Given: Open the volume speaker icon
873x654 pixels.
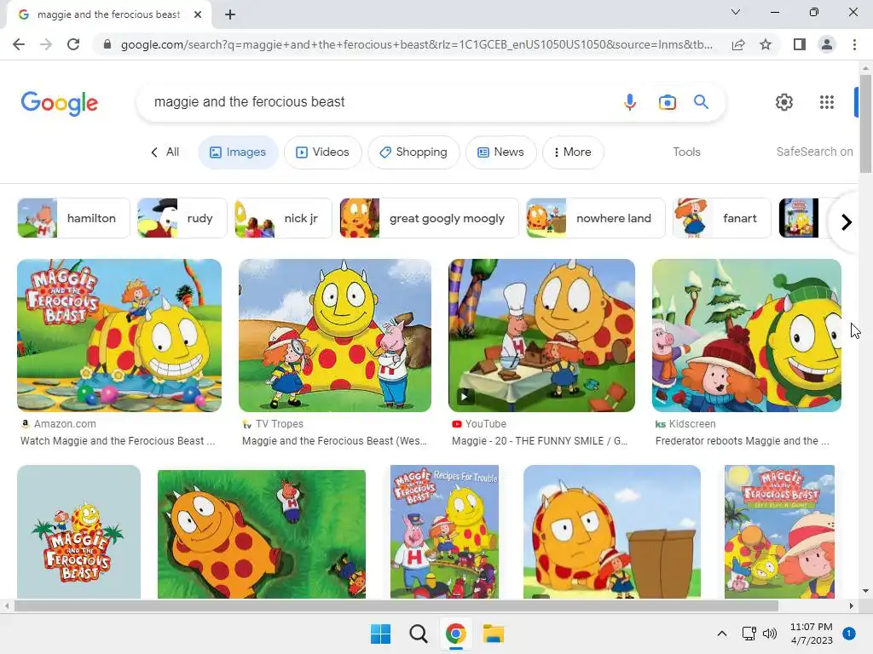Looking at the screenshot, I should (770, 634).
